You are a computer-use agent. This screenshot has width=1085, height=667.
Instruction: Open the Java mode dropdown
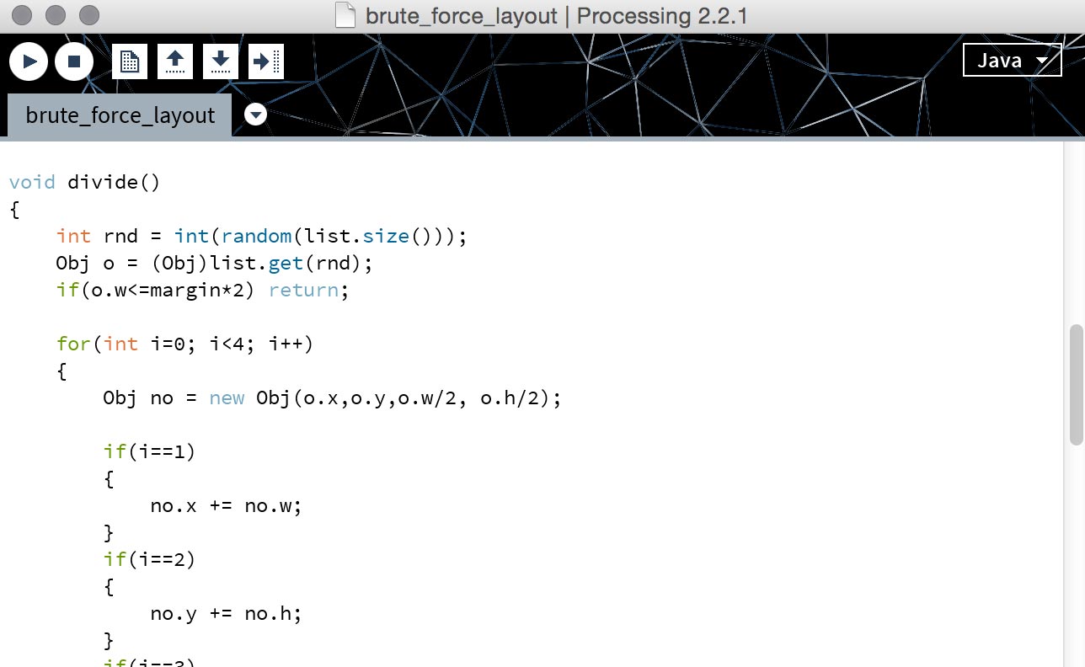pos(1012,61)
